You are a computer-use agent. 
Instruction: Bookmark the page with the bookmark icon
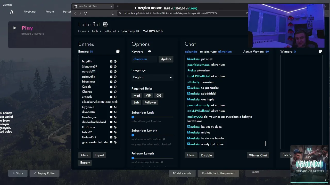tap(113, 13)
